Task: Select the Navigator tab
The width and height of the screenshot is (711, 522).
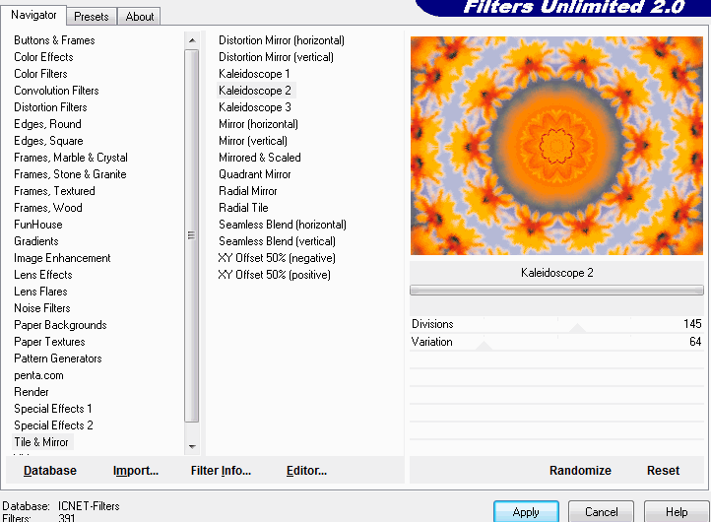Action: [33, 15]
